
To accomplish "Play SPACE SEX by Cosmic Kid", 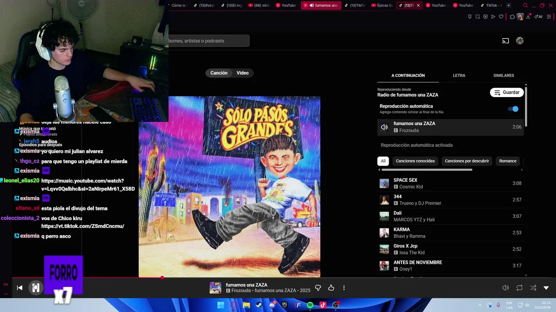I will (450, 183).
